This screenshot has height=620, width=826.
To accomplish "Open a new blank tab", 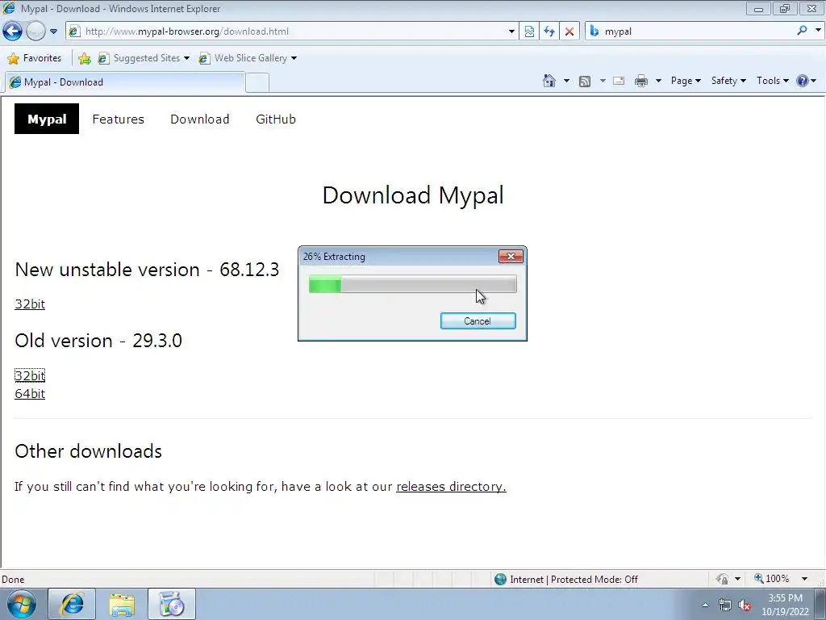I will click(x=257, y=83).
